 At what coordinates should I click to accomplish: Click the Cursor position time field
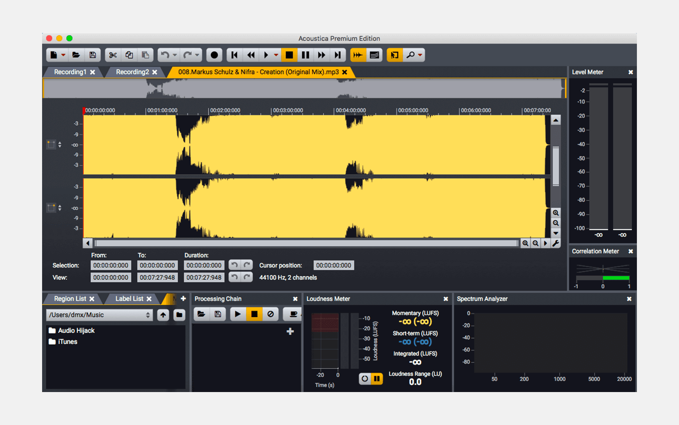tap(334, 266)
